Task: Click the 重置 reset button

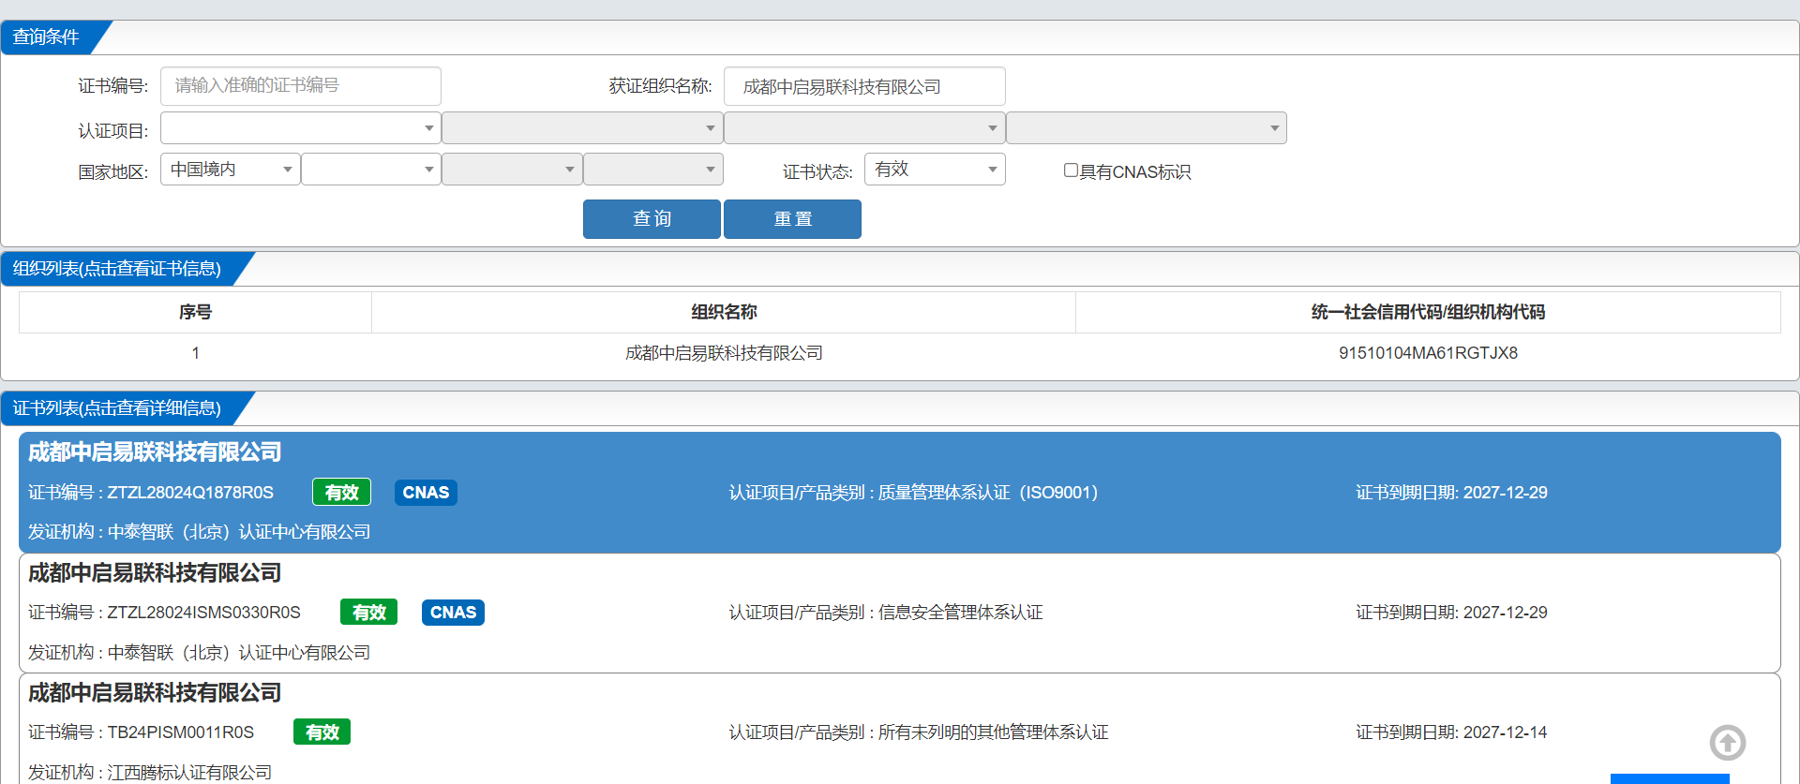Action: point(792,219)
